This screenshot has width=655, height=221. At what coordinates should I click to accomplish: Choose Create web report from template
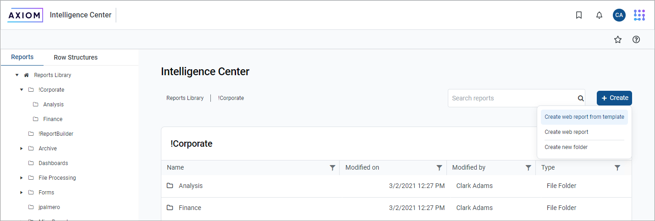[584, 117]
